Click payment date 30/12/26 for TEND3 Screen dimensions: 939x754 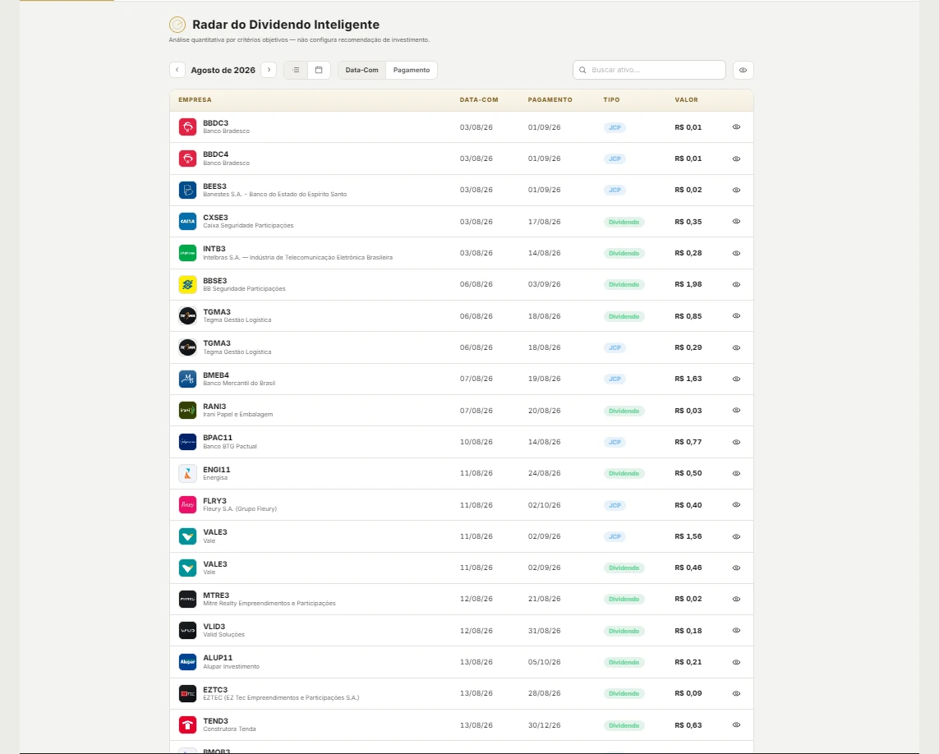pos(545,725)
